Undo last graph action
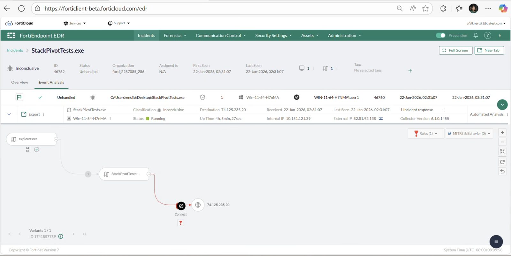Viewport: 511px width, 256px height. 502,172
